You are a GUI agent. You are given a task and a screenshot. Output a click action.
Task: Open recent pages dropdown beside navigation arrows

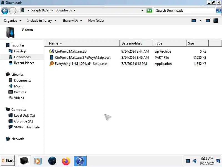point(18,11)
